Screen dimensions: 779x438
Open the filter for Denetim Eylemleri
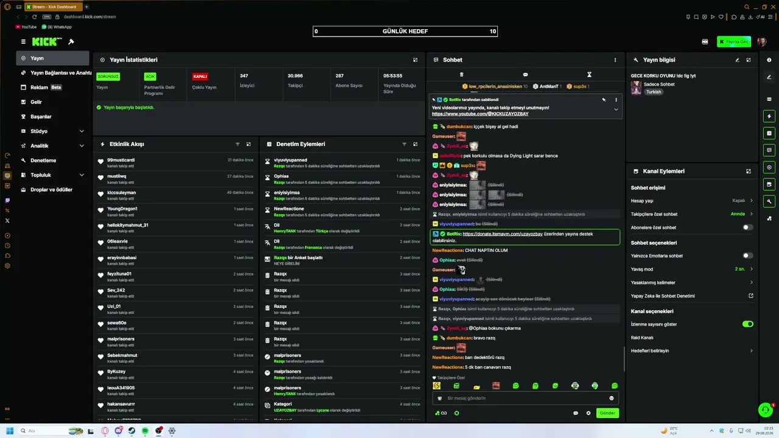coord(404,144)
